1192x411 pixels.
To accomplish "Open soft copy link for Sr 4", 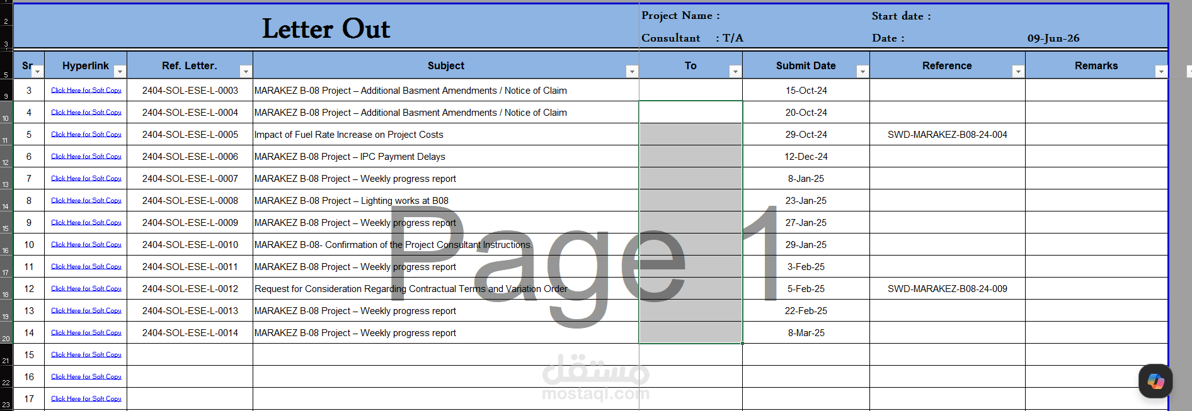I will (86, 113).
